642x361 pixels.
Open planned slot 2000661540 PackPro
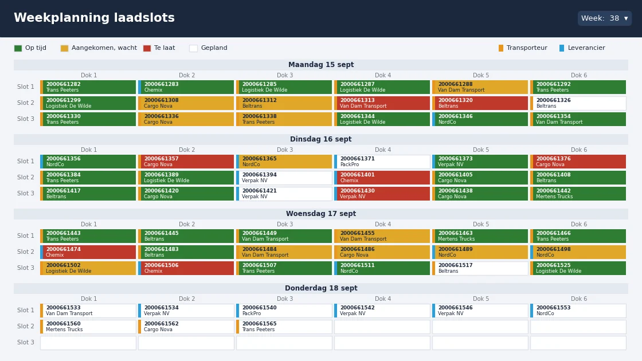tap(284, 311)
